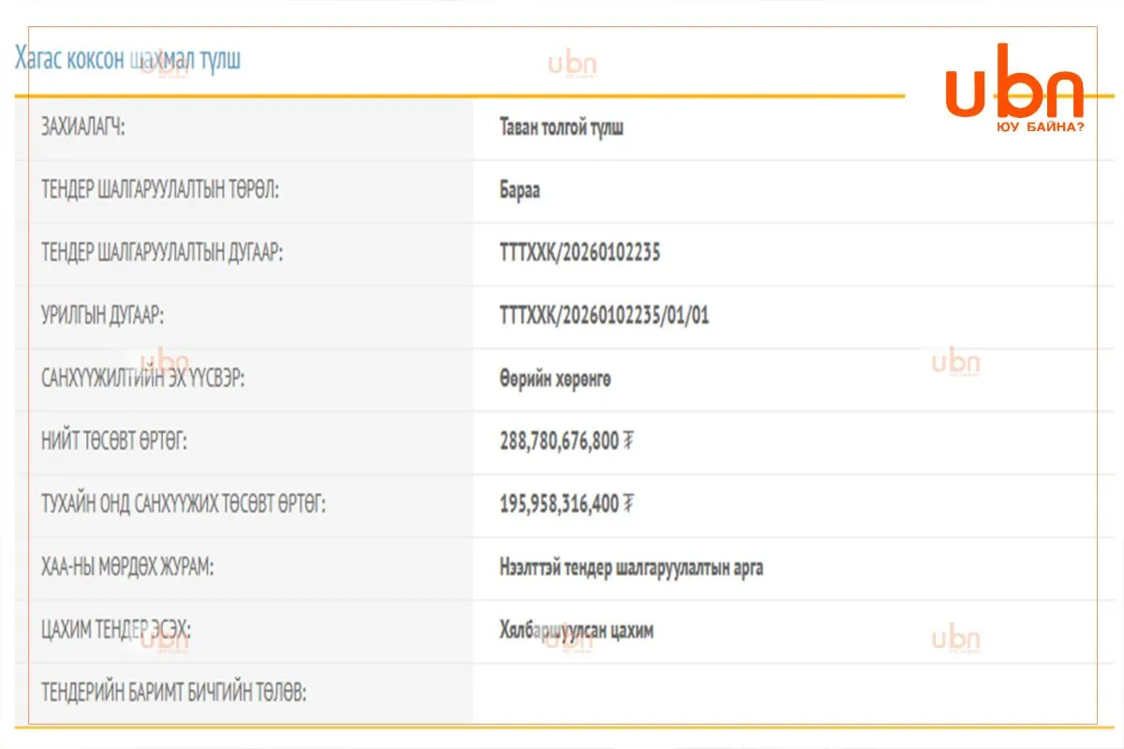
Task: Select the ЗАХИАЛАГЧ label
Action: pos(83,128)
